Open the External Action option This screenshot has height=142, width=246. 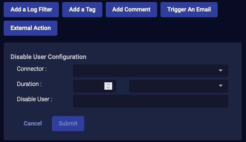pyautogui.click(x=30, y=28)
